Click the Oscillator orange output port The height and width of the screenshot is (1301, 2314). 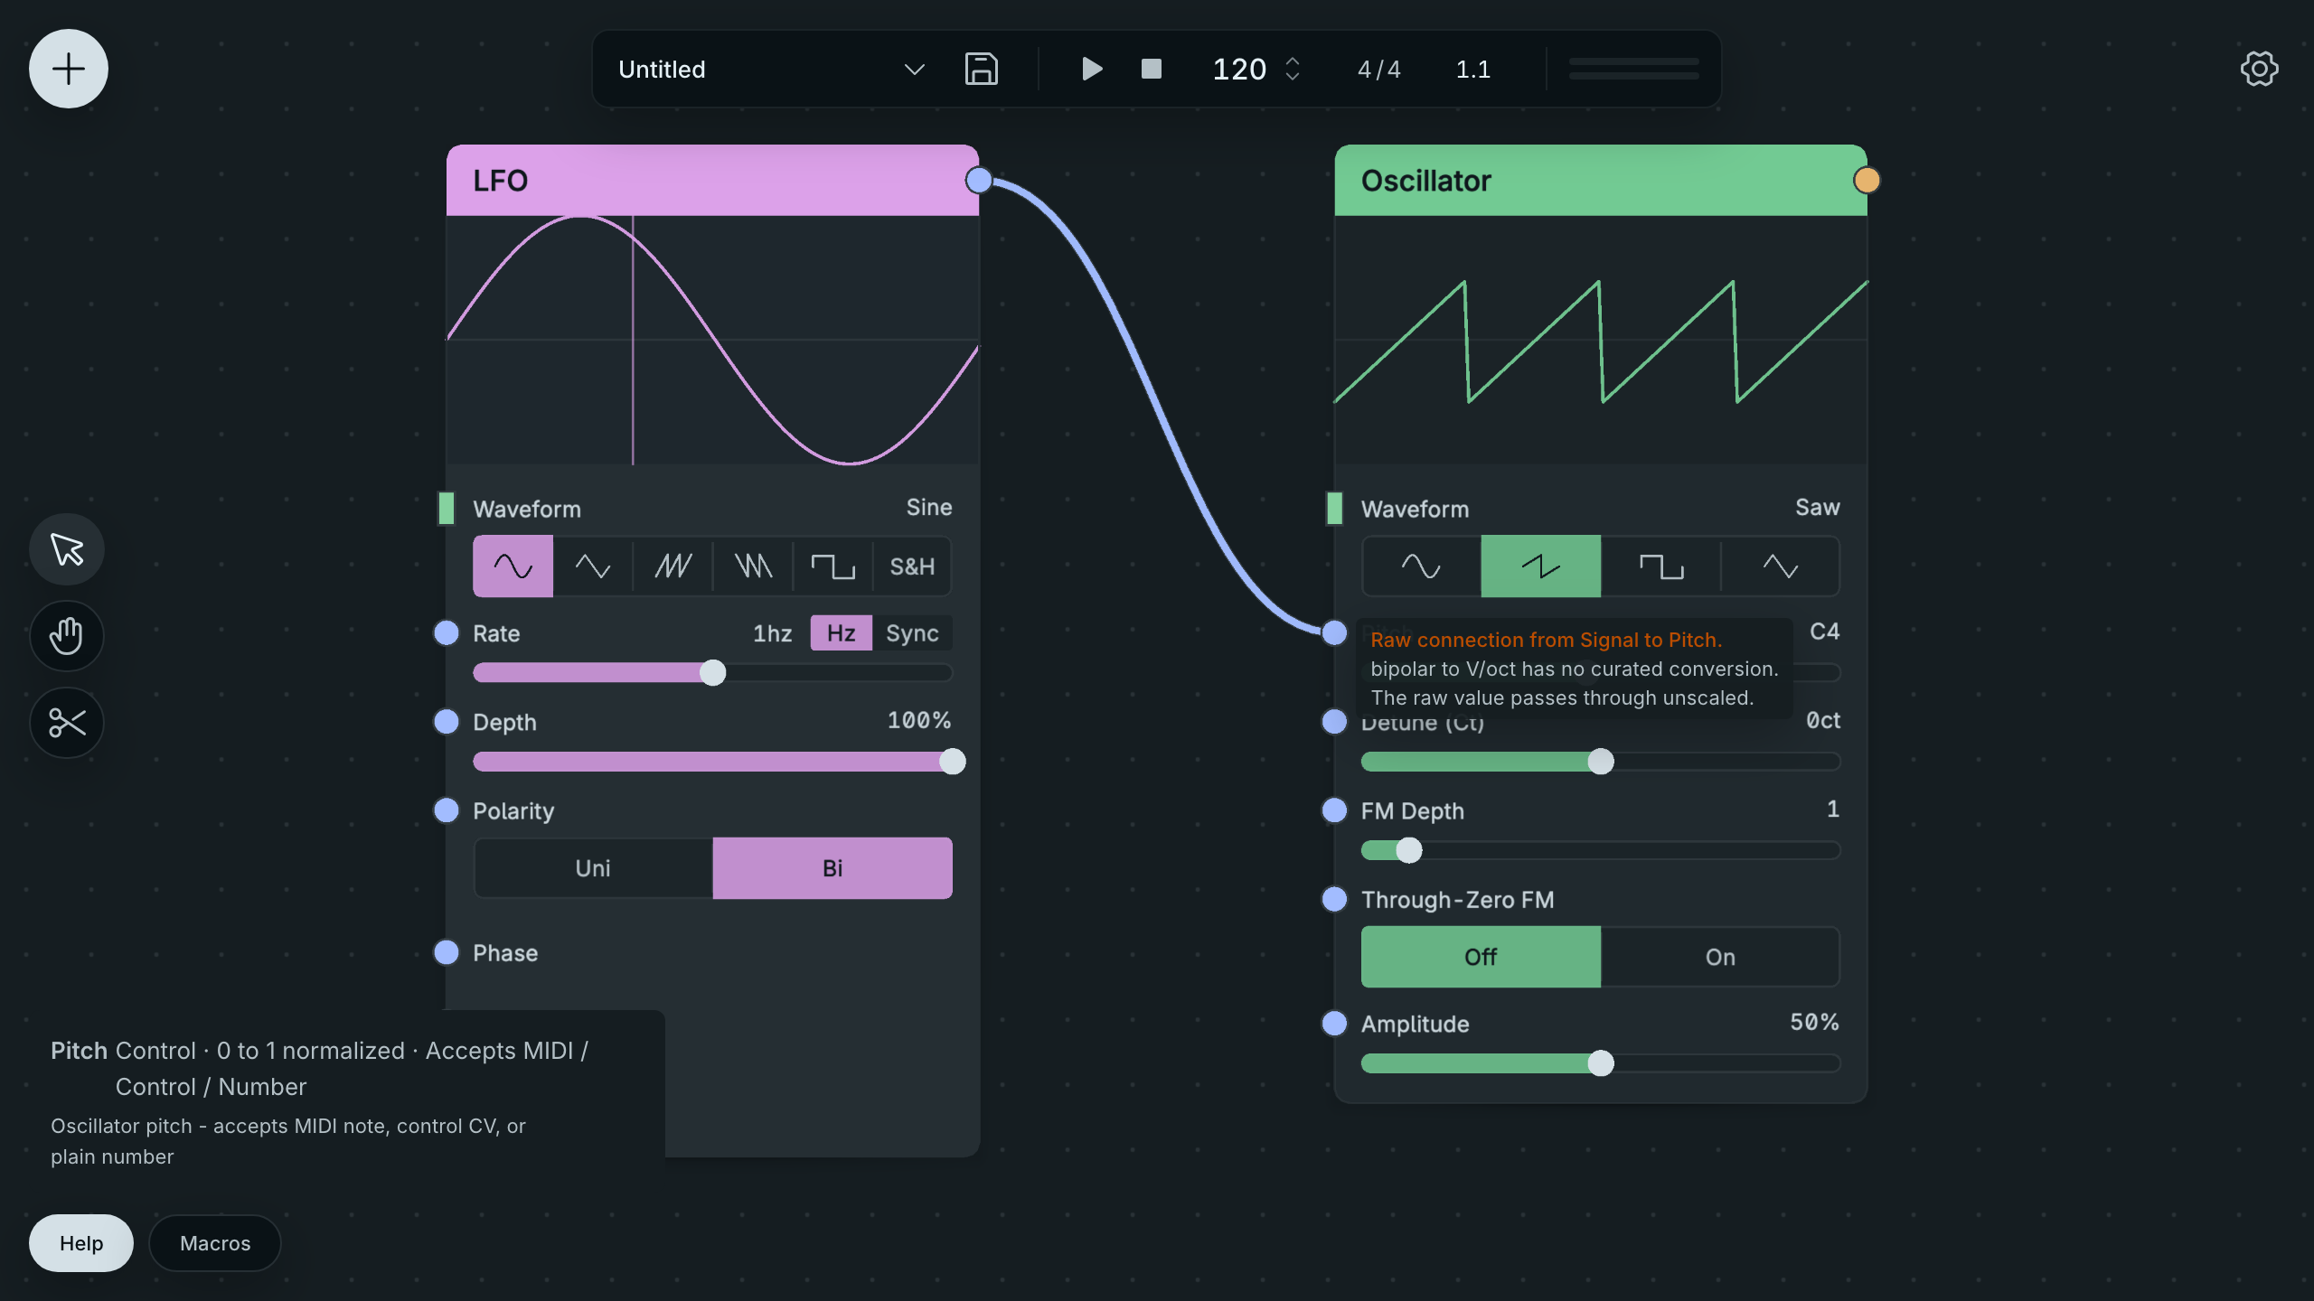1867,181
